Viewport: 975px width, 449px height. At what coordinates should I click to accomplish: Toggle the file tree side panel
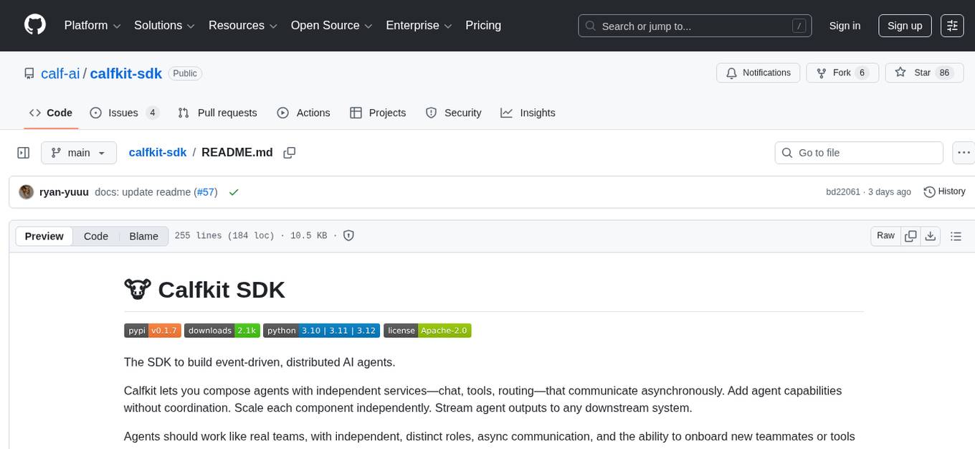24,153
